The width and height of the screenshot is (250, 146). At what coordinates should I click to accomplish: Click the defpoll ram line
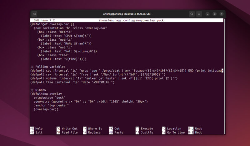(98, 74)
